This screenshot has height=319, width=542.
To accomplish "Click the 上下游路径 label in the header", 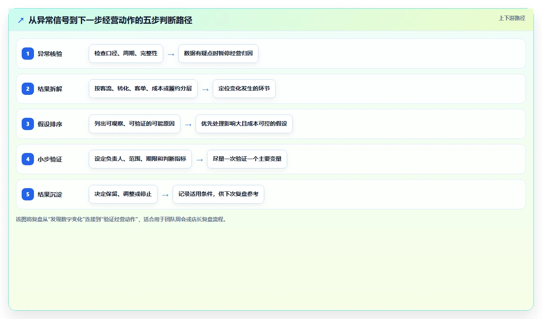I will click(x=512, y=18).
